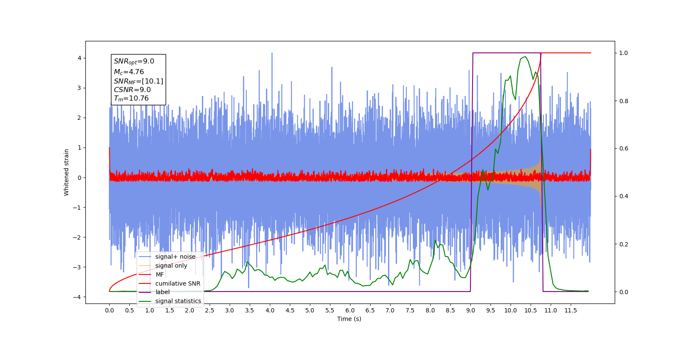Screen dimensions: 683x341
Task: Click the Tm=10.76 annotation text
Action: click(x=131, y=98)
